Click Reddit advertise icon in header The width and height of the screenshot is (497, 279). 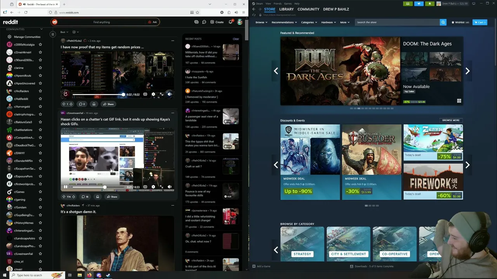[x=196, y=22]
